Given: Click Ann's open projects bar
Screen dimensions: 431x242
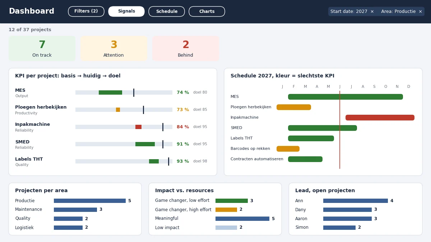Looking at the screenshot, I should pyautogui.click(x=356, y=201).
